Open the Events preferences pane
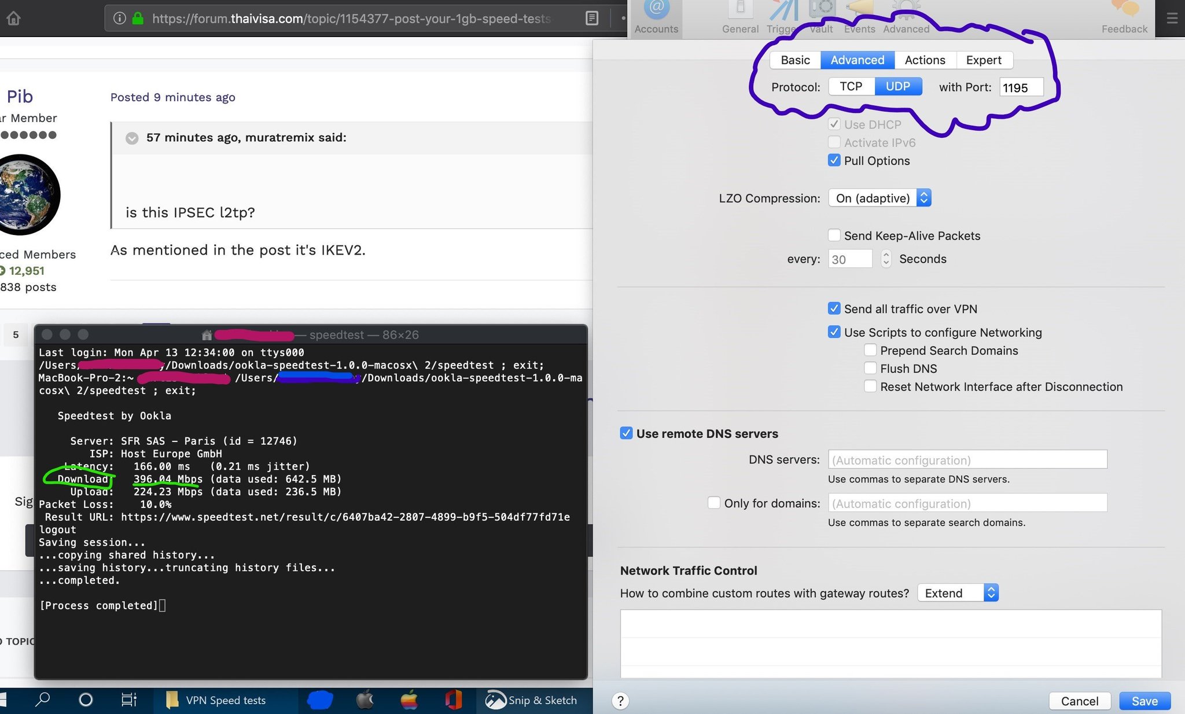Viewport: 1185px width, 714px height. (x=859, y=19)
